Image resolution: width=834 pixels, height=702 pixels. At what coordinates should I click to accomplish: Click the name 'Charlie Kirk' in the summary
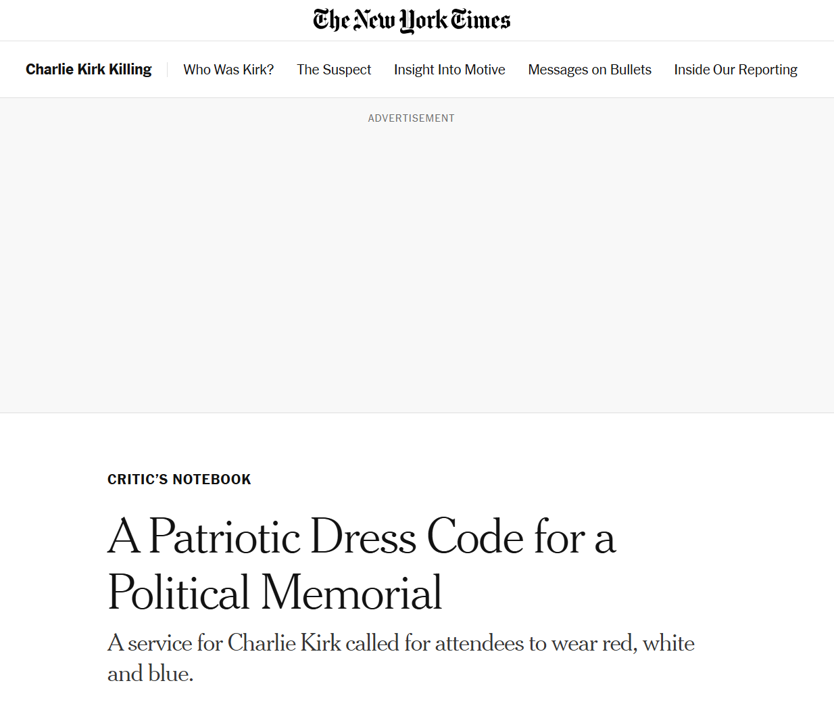[284, 643]
